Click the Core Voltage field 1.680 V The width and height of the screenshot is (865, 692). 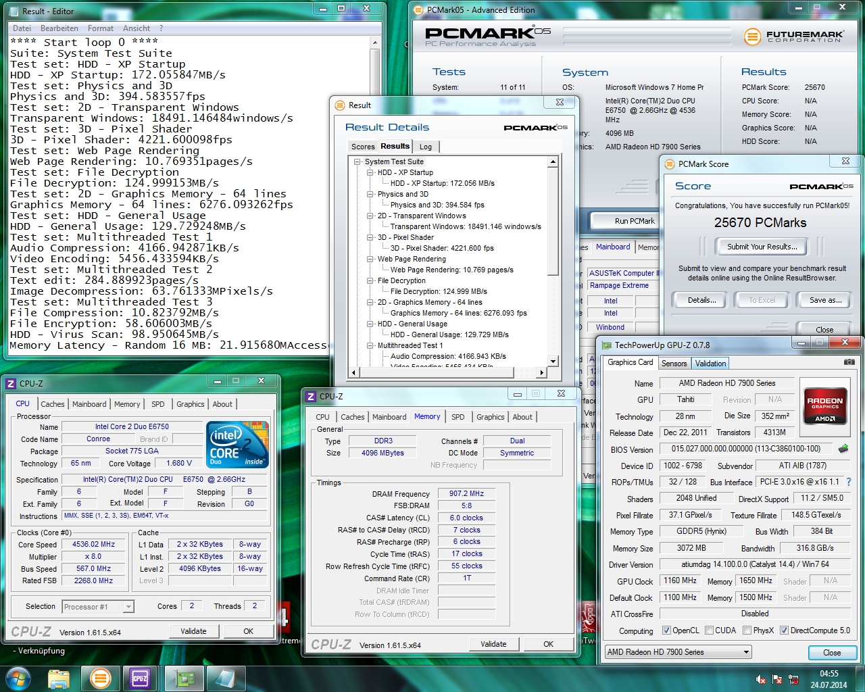[179, 464]
